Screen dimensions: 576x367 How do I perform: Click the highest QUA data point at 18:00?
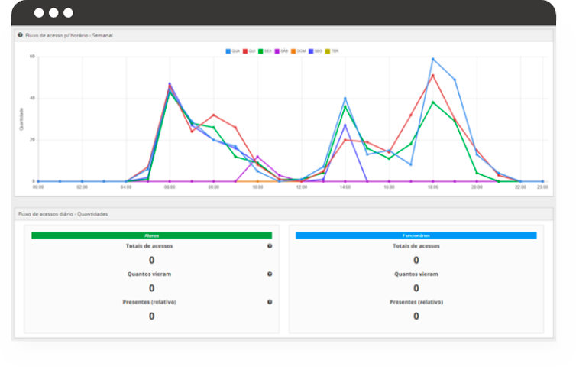433,59
